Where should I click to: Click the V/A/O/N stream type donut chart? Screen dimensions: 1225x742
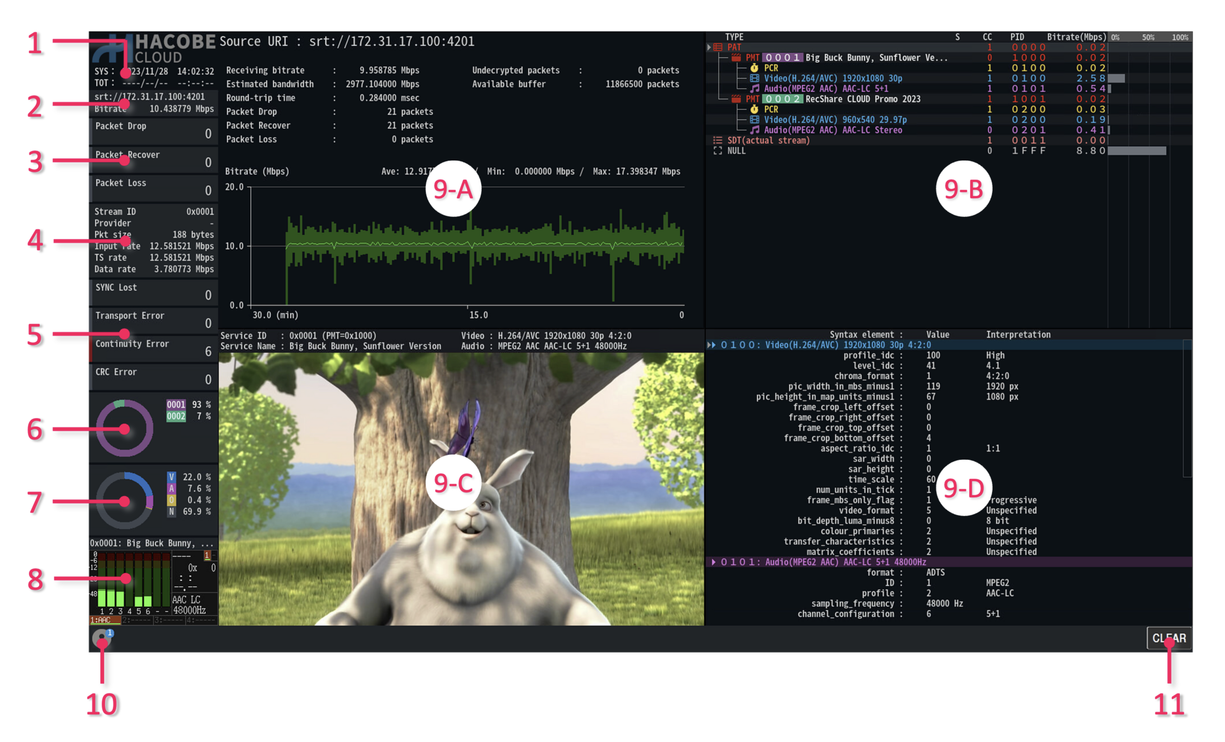(124, 500)
